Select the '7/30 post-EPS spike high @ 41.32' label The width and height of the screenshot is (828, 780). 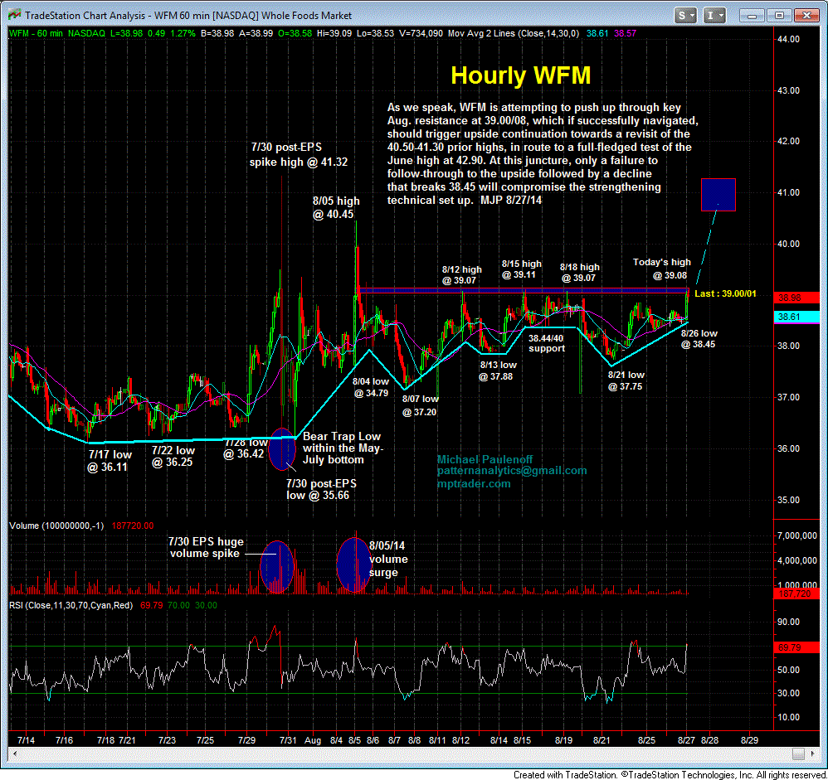coord(299,155)
